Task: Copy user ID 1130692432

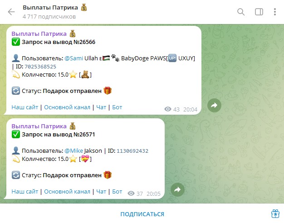Action: [x=132, y=151]
